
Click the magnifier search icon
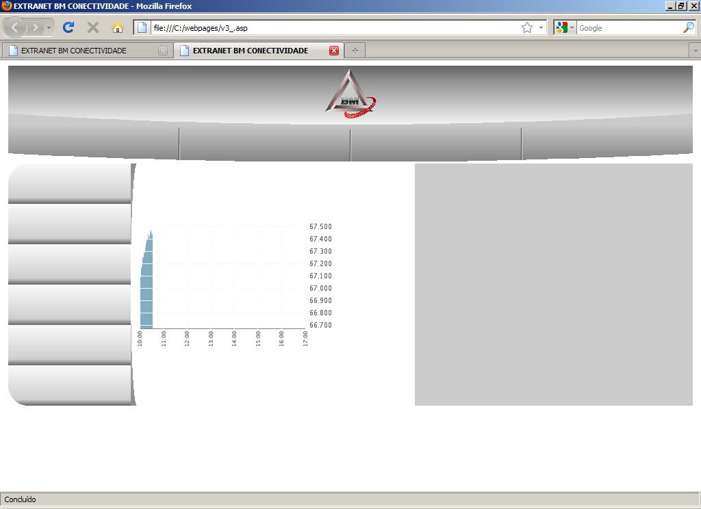pyautogui.click(x=688, y=27)
